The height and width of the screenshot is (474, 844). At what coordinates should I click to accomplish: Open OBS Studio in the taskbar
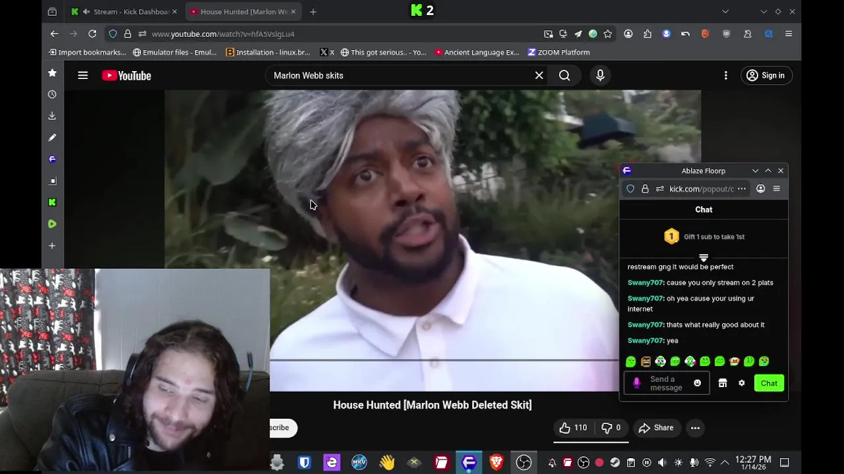pos(524,463)
